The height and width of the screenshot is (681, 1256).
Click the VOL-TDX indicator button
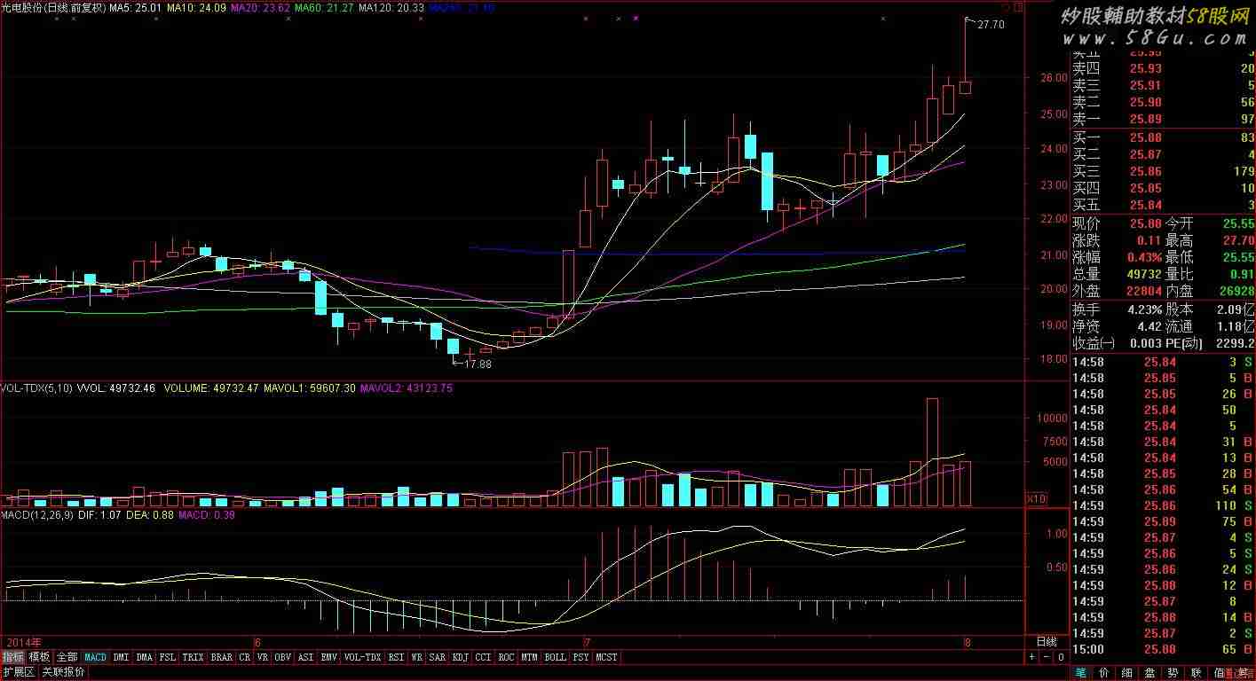point(362,657)
